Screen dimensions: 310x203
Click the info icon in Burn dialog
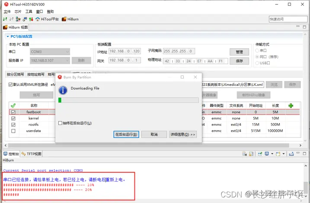63,90
